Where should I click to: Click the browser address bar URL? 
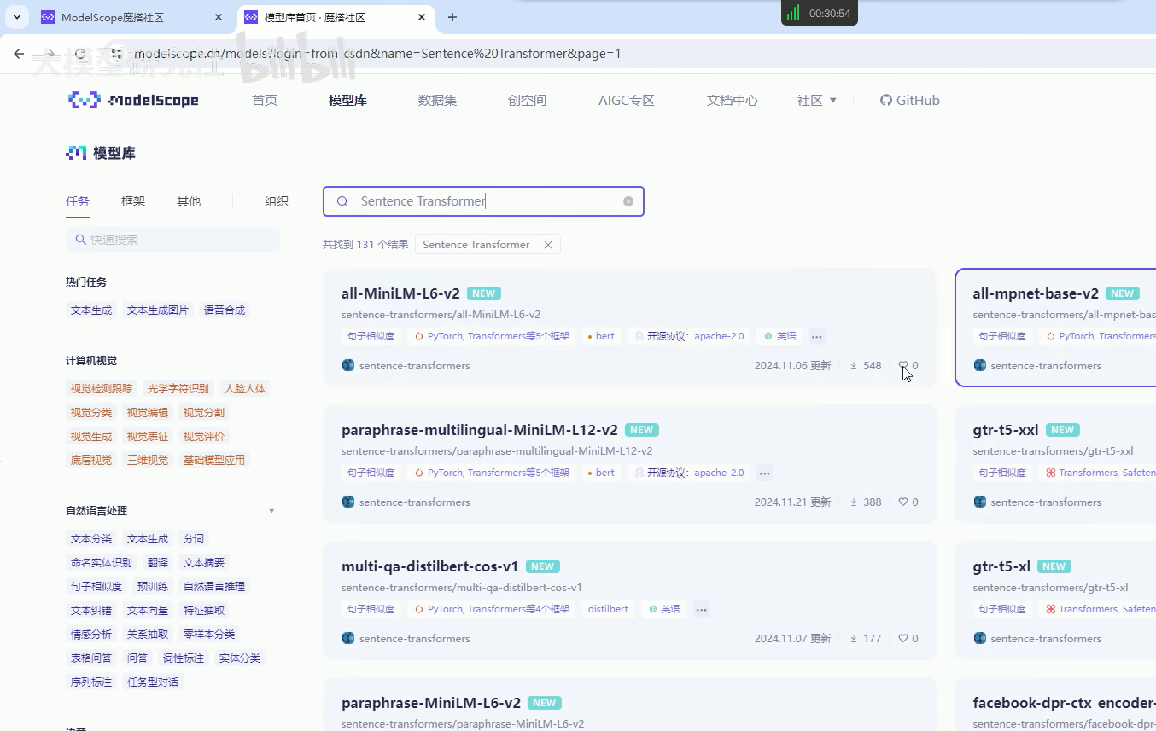[x=377, y=53]
